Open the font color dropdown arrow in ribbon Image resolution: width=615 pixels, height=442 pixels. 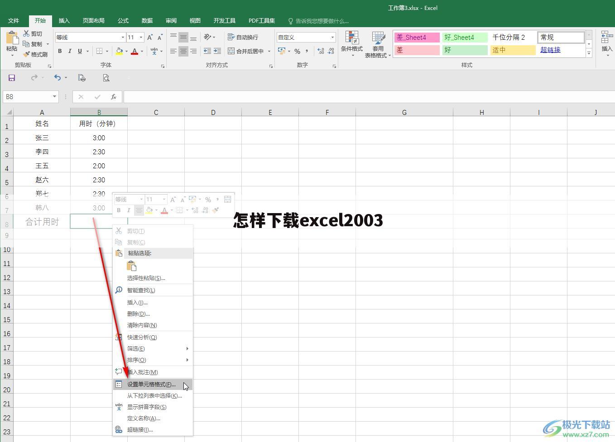tap(142, 51)
